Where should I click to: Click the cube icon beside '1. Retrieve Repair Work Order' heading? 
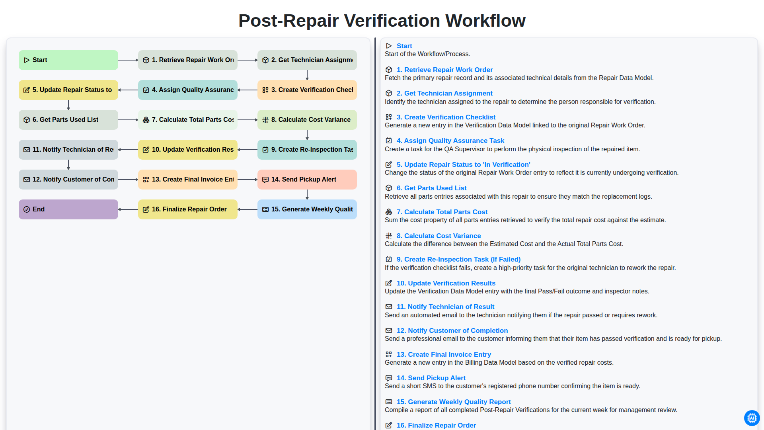(389, 70)
